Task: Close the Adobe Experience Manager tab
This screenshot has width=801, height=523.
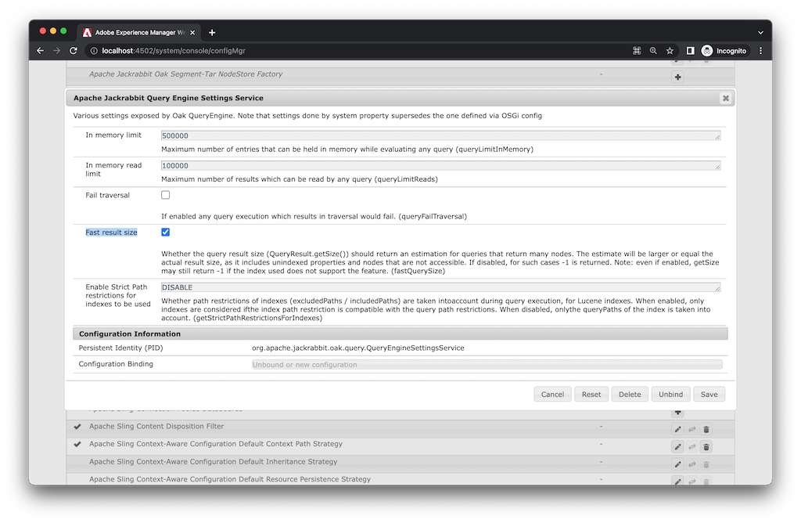Action: pyautogui.click(x=192, y=33)
